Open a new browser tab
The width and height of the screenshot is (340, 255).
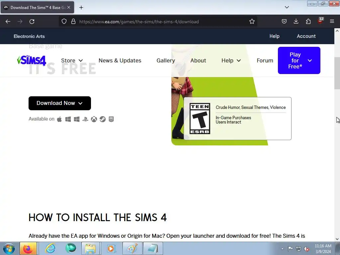(81, 8)
